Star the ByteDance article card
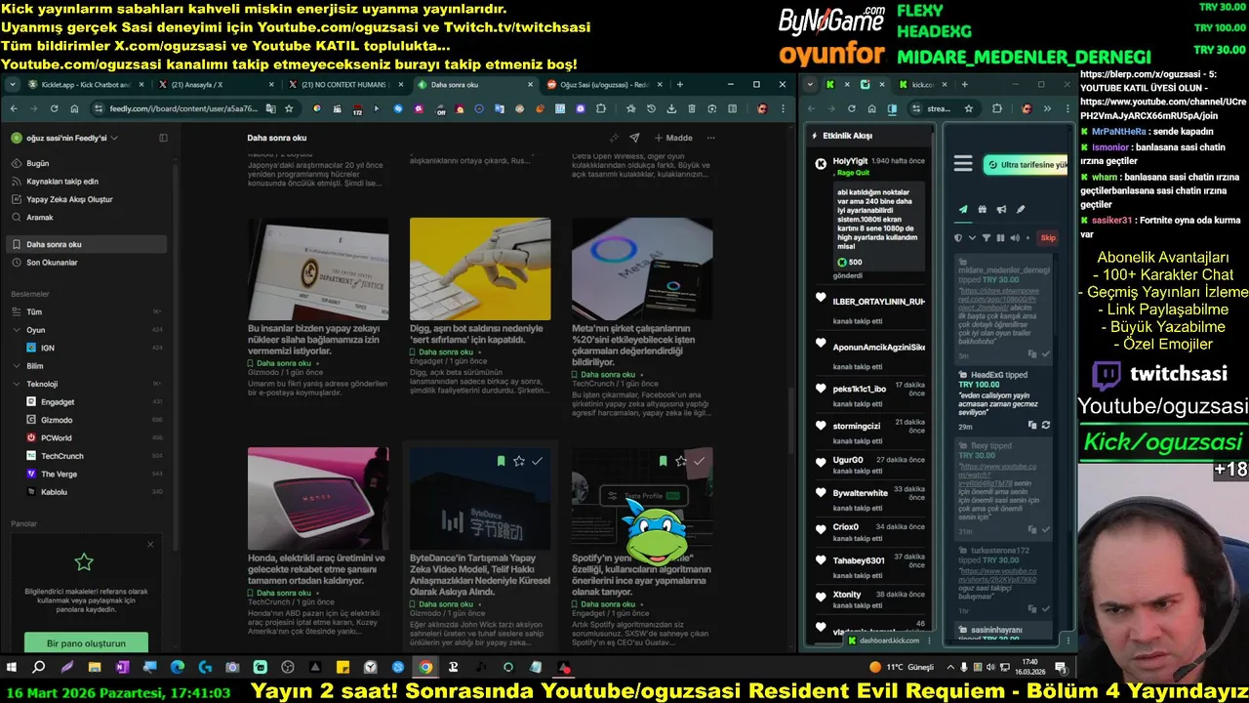The image size is (1249, 703). [x=519, y=461]
